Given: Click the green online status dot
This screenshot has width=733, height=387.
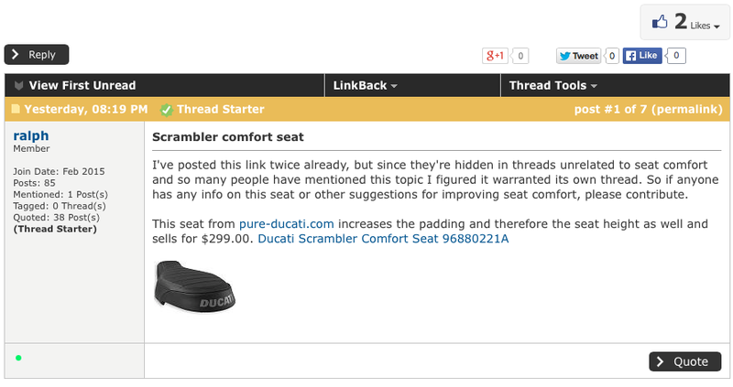Looking at the screenshot, I should [x=18, y=357].
